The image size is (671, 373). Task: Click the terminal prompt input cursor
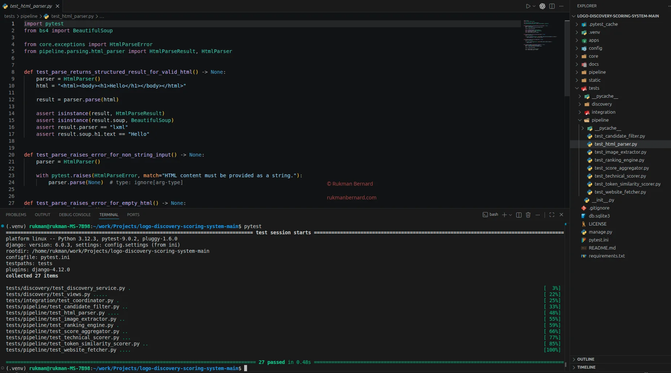(x=246, y=368)
